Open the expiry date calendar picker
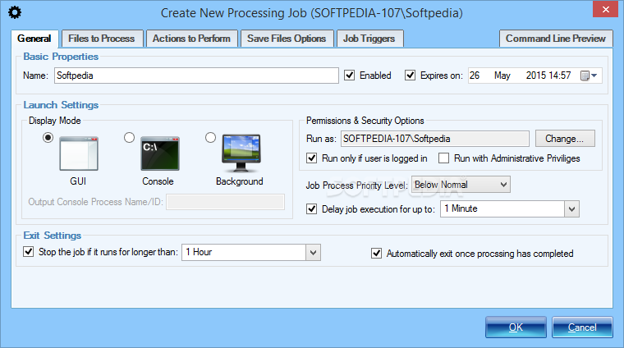 [x=590, y=76]
